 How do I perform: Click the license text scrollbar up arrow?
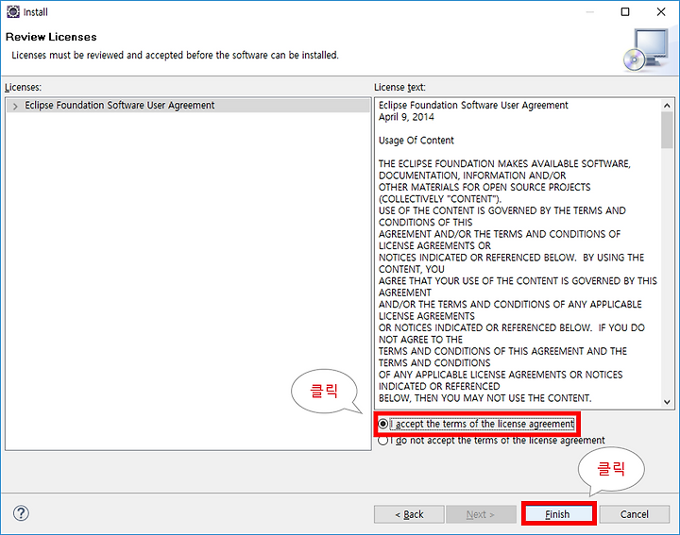pos(667,106)
